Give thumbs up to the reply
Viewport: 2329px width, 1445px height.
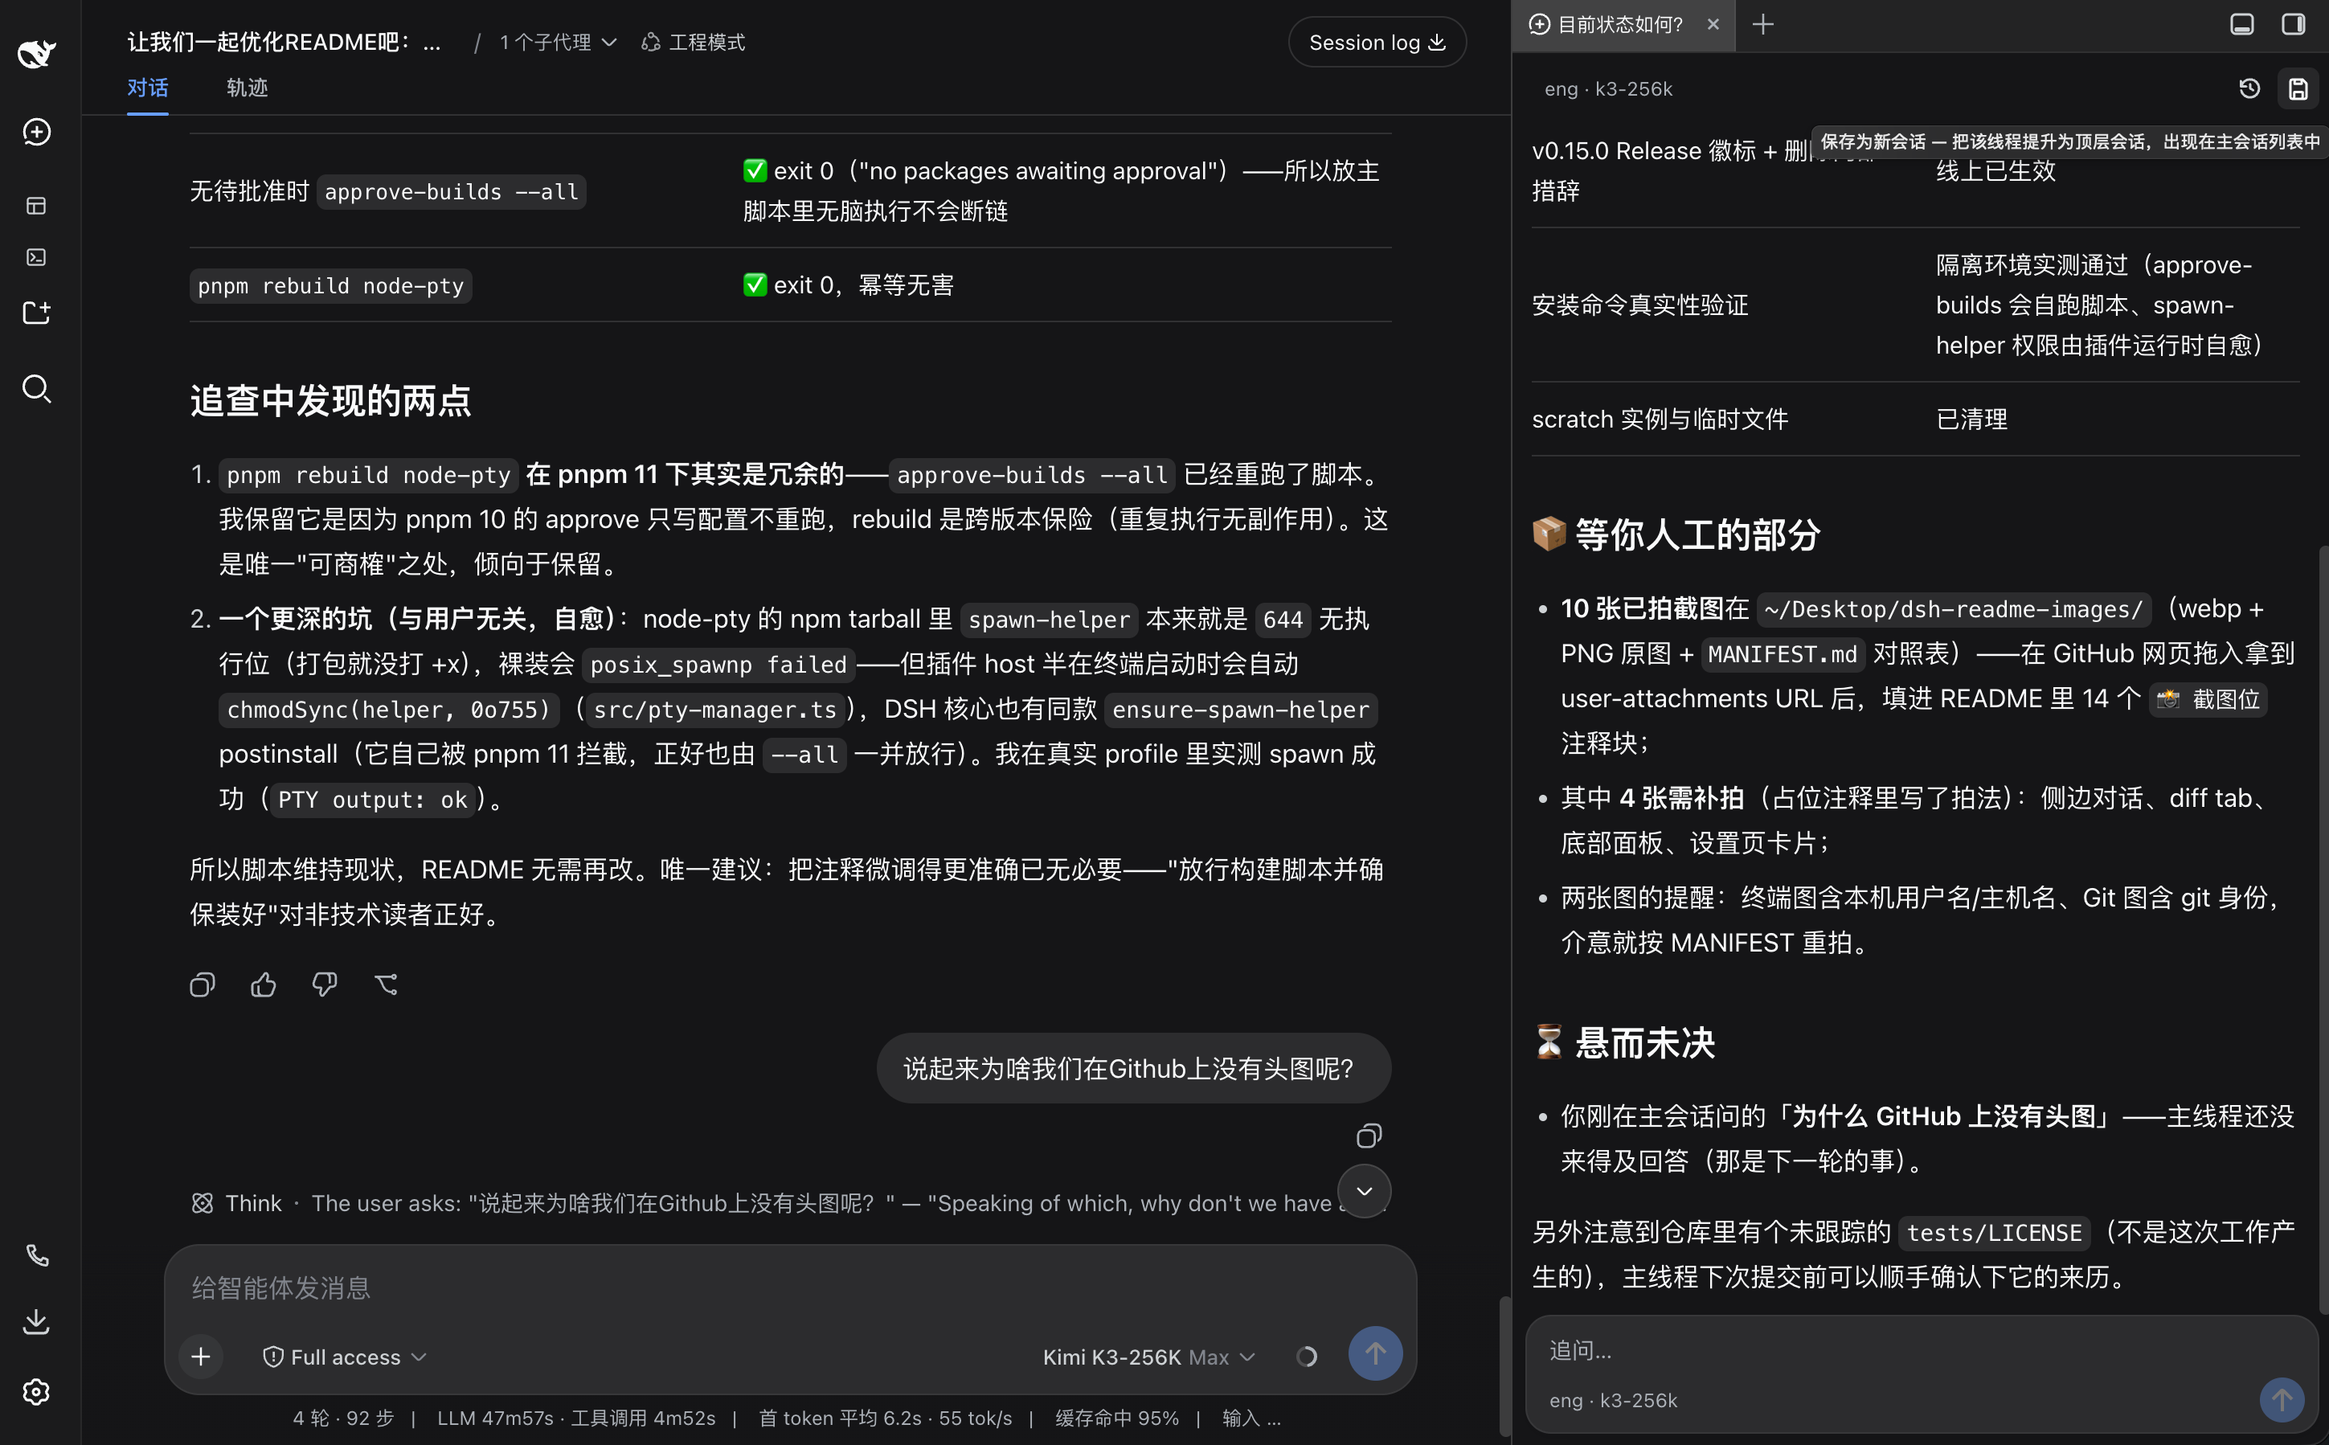click(264, 984)
